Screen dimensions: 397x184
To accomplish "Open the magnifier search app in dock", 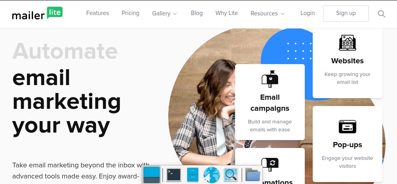I will coord(231,175).
